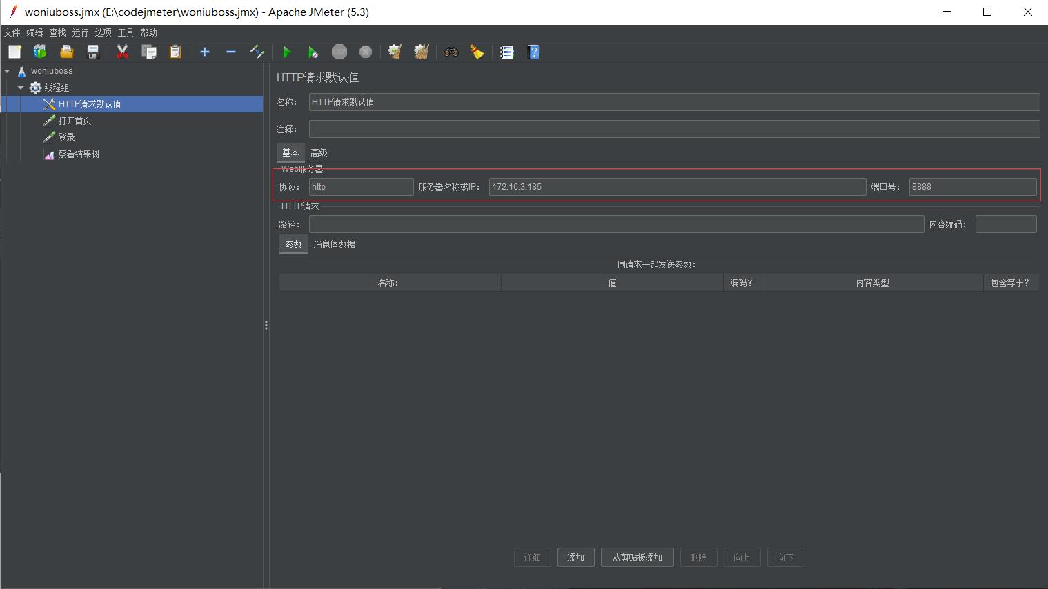1048x589 pixels.
Task: Copy selected element toolbar icon
Action: click(149, 52)
